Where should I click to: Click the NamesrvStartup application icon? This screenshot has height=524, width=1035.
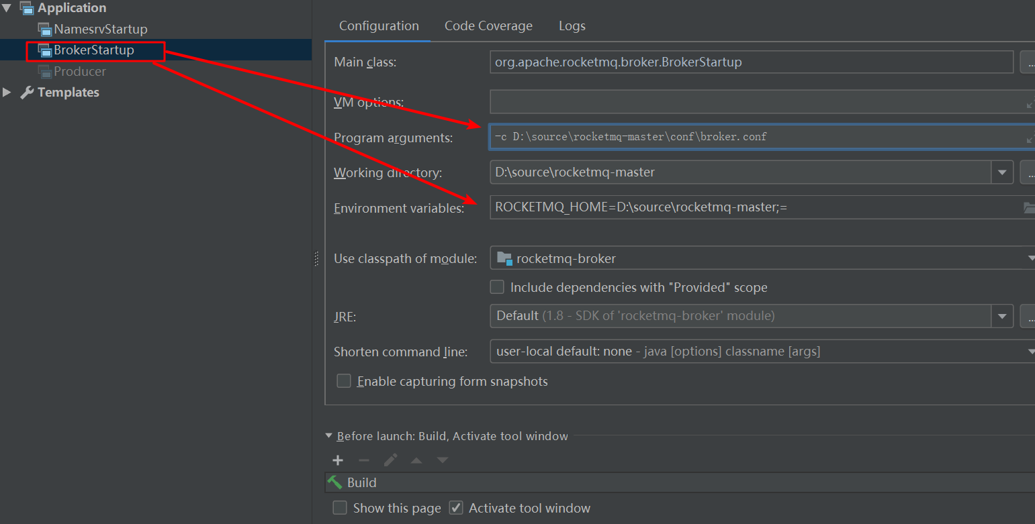coord(44,30)
